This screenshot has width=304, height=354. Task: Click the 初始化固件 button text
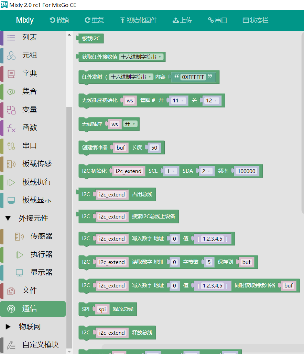pos(142,20)
